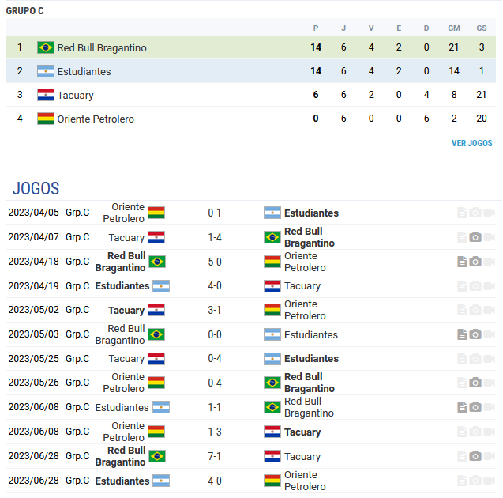Viewport: 503px width, 498px height.
Task: Select Oriente Petrolero in the standings table
Action: point(96,119)
